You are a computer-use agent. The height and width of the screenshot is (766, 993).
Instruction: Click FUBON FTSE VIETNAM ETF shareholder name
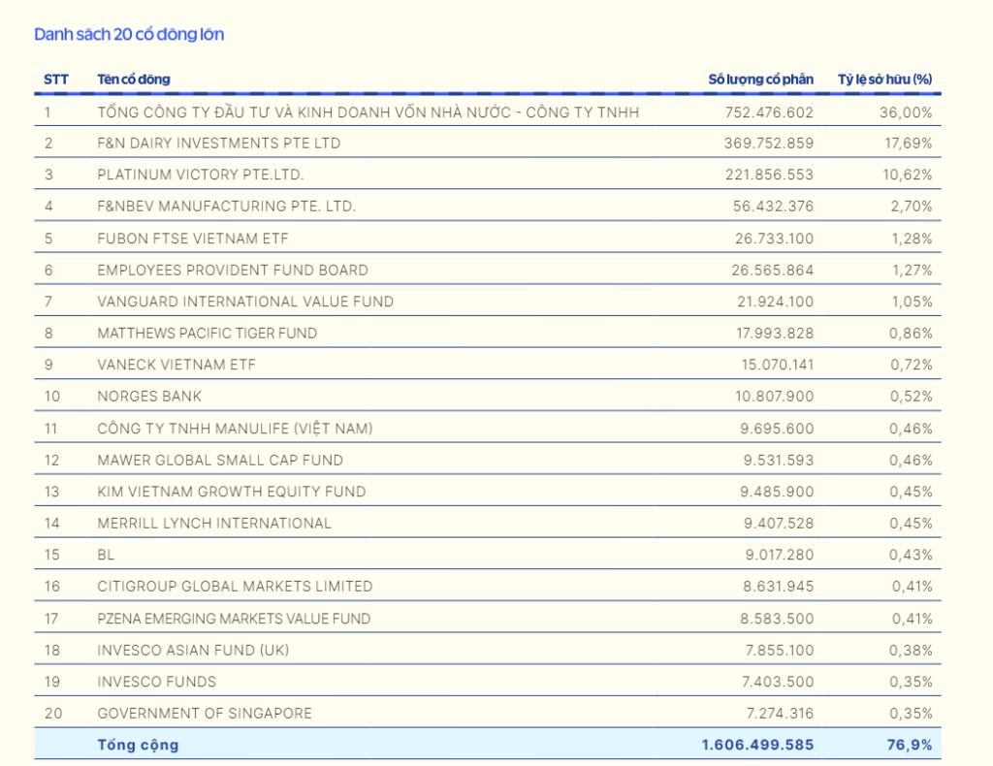[193, 239]
